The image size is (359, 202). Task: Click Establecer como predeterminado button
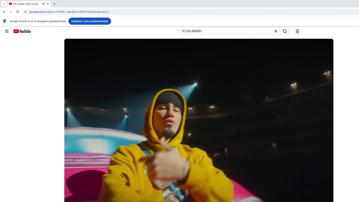point(90,21)
